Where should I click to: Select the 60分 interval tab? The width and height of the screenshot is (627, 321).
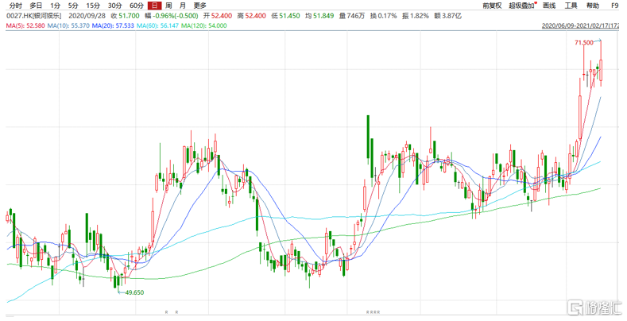[136, 6]
